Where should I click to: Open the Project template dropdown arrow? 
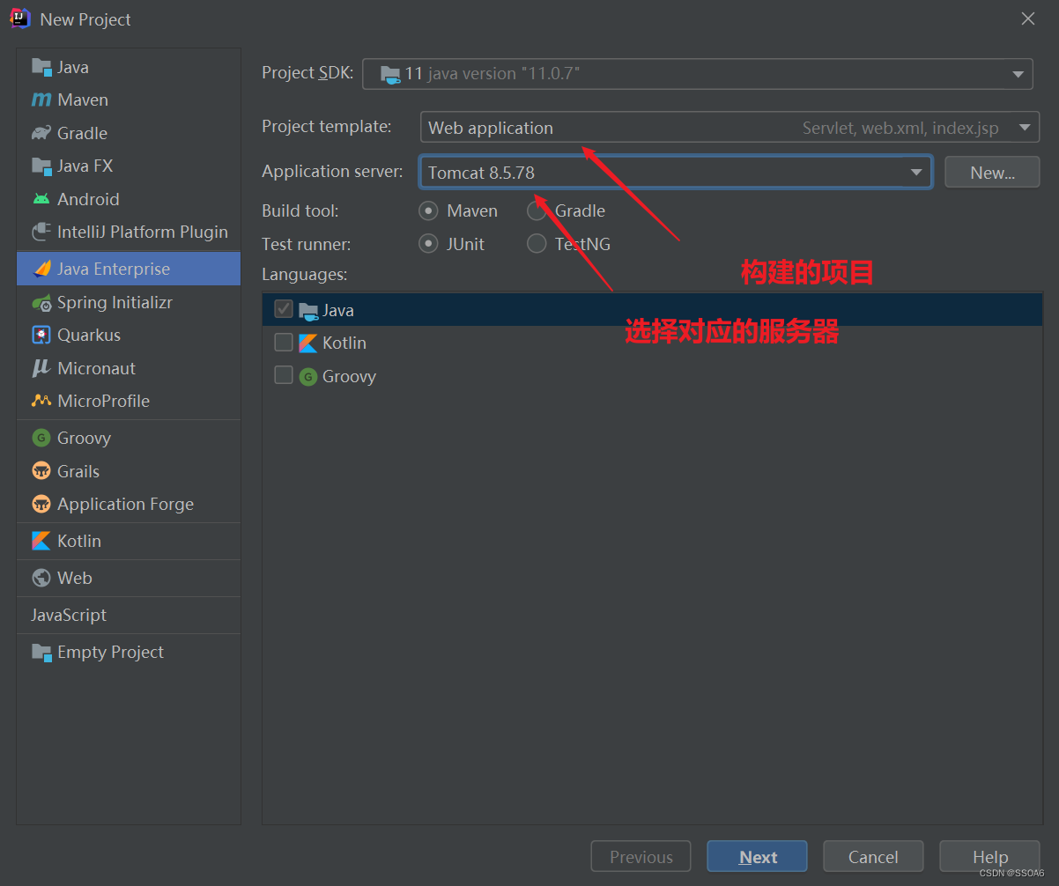(x=1025, y=128)
